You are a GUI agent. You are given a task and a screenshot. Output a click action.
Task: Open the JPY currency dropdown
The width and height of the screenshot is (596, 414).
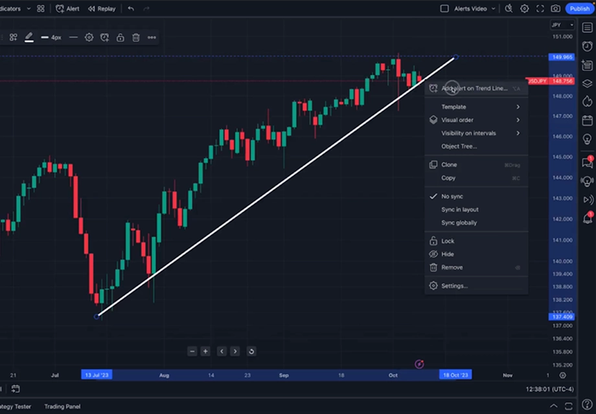pos(562,25)
